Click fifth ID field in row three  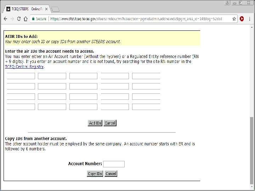(146, 97)
